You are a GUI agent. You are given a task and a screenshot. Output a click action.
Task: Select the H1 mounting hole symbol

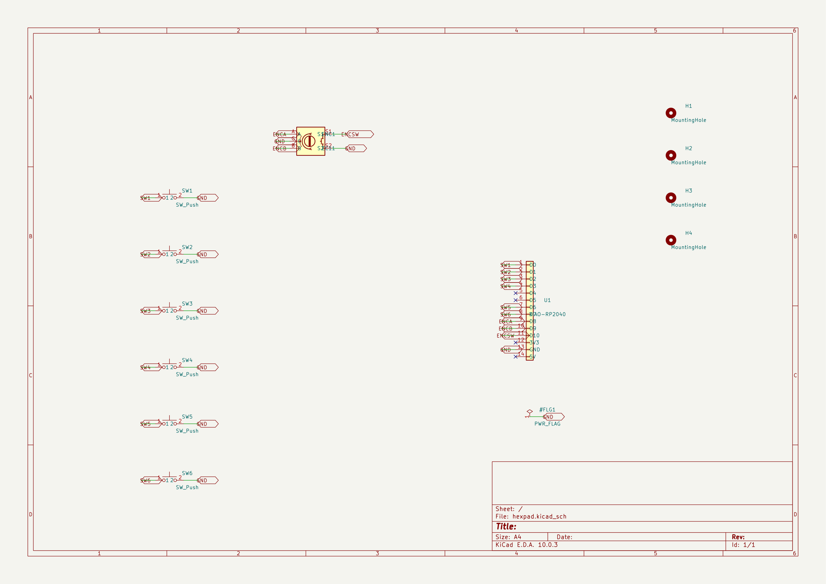671,113
